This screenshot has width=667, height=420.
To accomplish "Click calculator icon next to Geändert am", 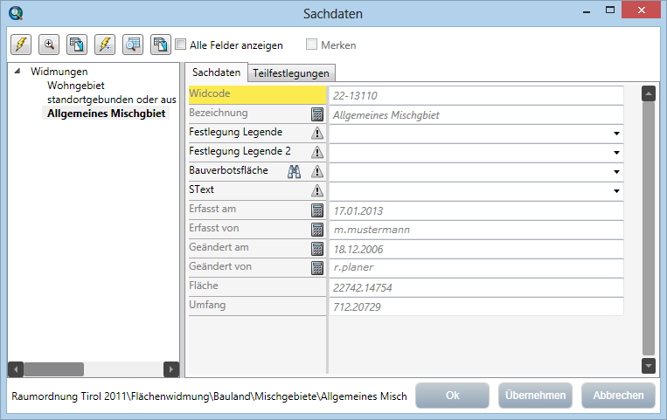I will point(317,248).
